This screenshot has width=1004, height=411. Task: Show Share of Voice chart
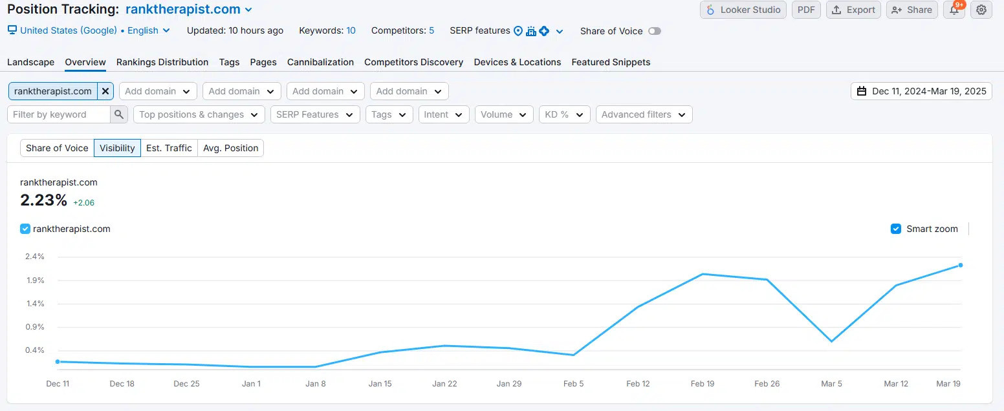tap(57, 148)
